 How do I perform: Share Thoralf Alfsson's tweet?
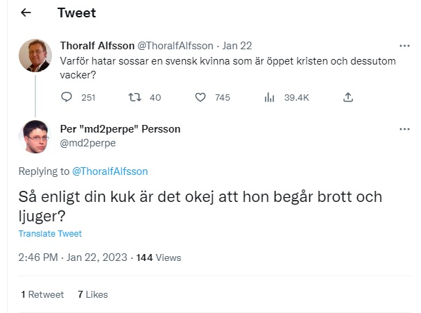coord(348,97)
